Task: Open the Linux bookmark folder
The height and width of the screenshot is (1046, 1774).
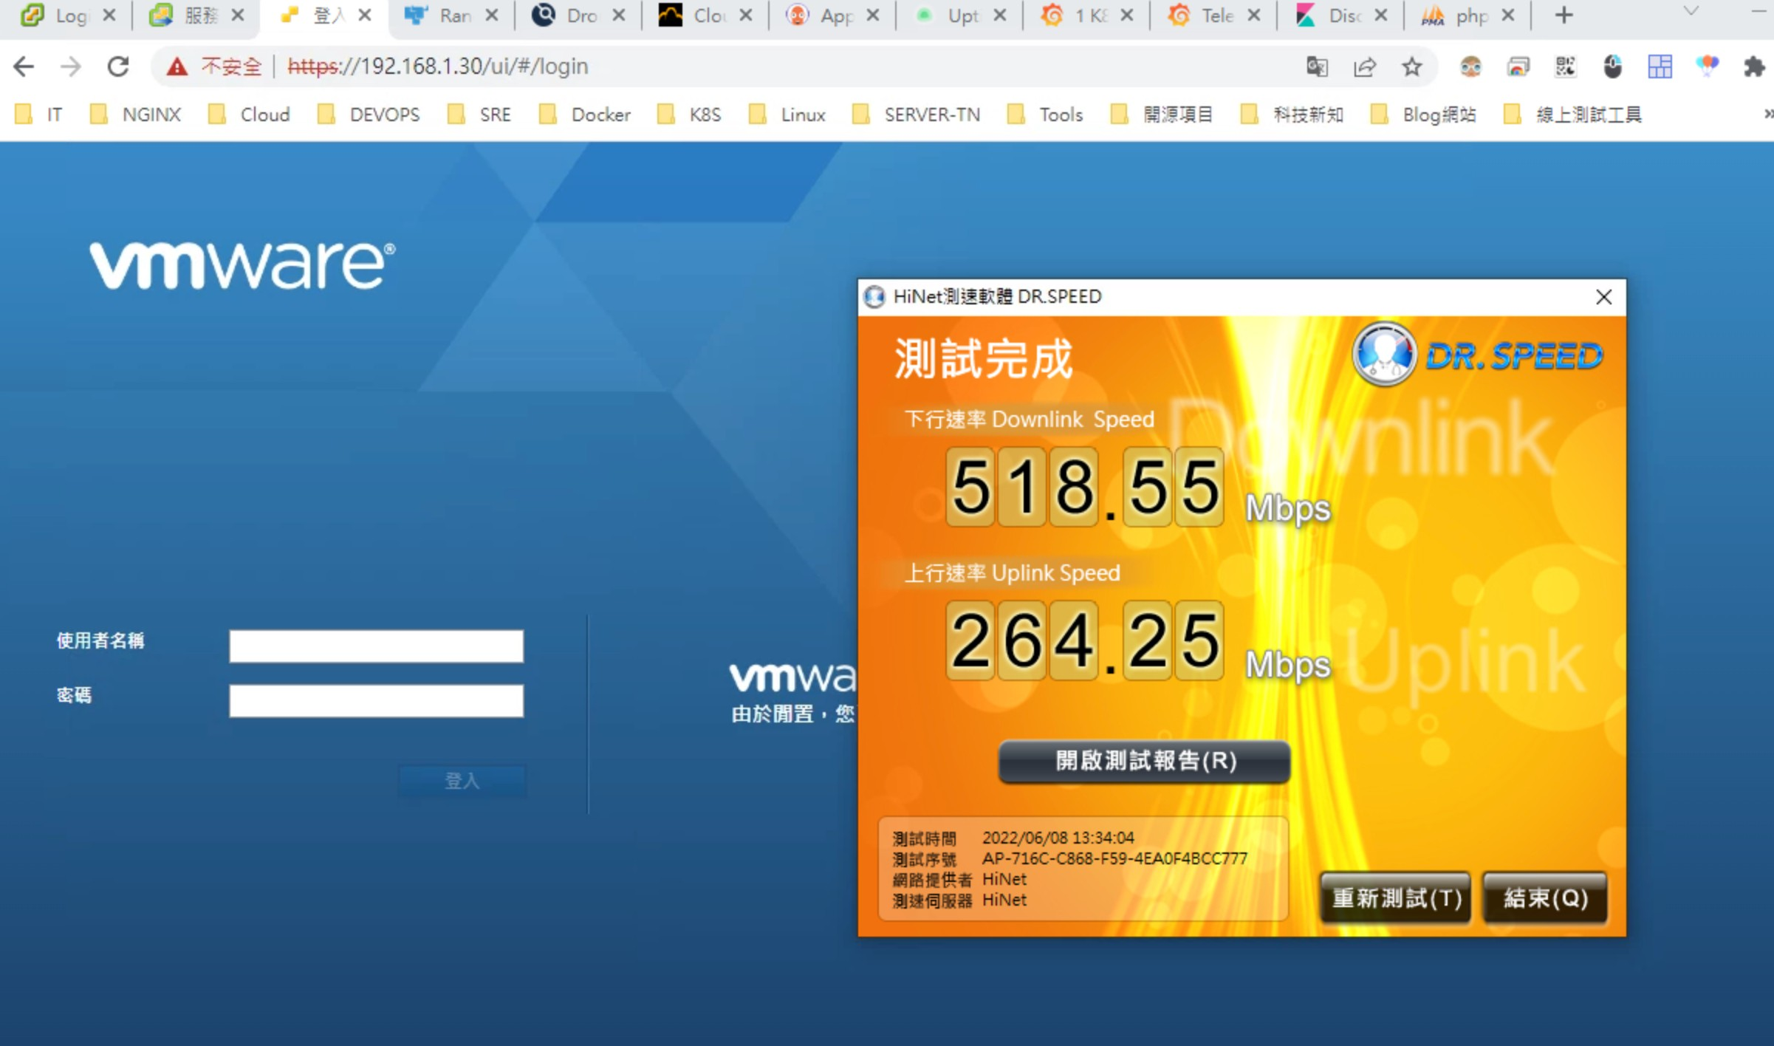Action: 787,114
